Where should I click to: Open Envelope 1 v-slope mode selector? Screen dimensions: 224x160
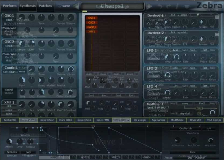click(x=182, y=15)
